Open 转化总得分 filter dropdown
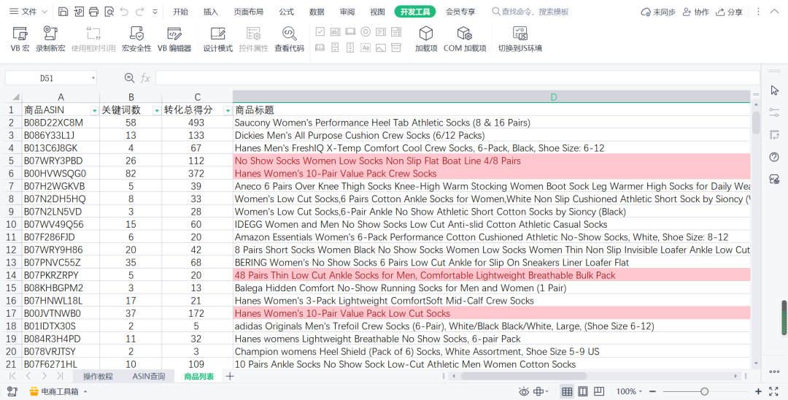This screenshot has width=788, height=400. tap(228, 110)
